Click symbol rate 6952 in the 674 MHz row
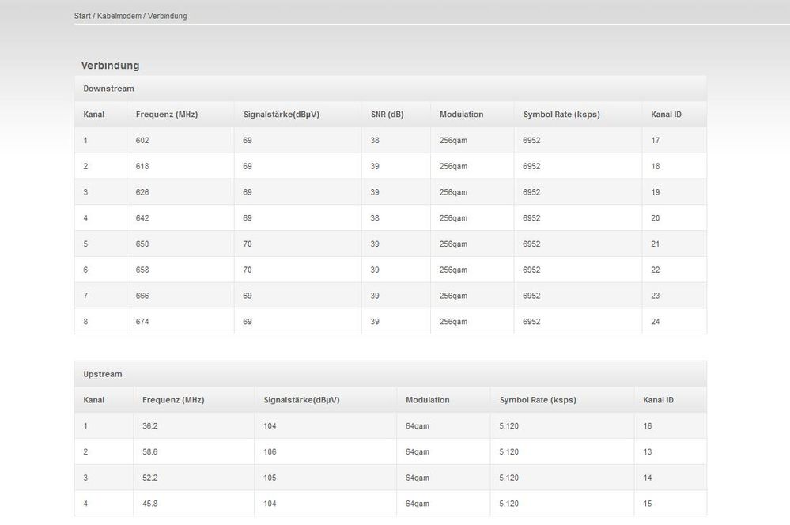This screenshot has width=790, height=525. pos(531,322)
